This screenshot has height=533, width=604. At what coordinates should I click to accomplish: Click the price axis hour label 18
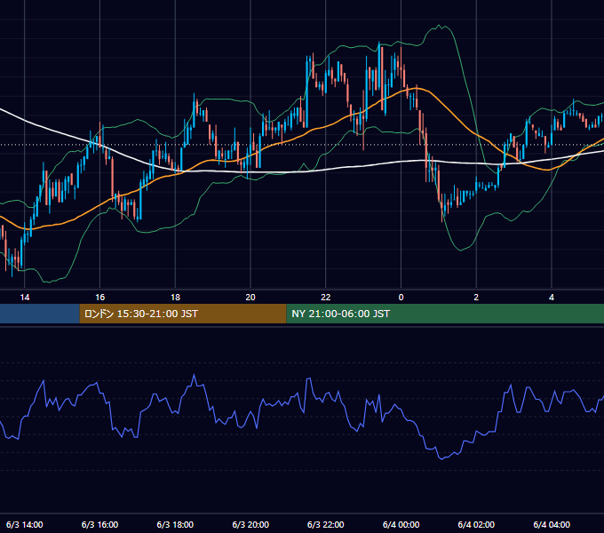pos(175,298)
